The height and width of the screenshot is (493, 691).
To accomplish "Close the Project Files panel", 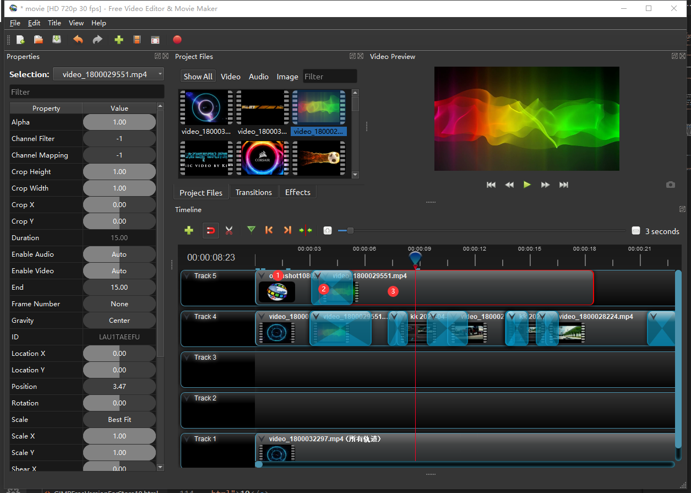I will [x=361, y=56].
